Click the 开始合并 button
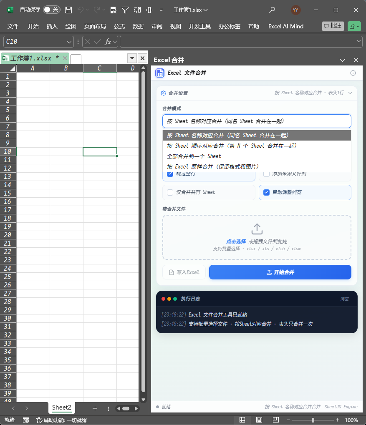 [x=280, y=272]
